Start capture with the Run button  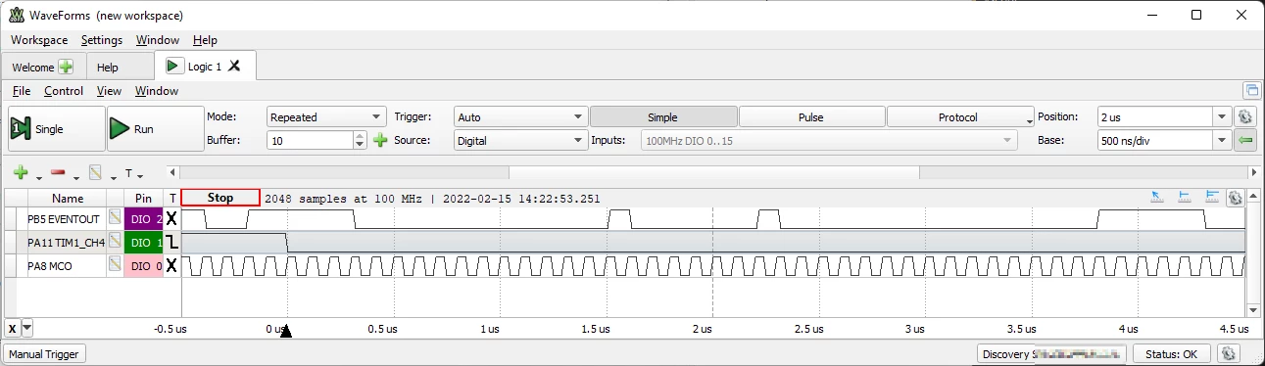tap(155, 129)
